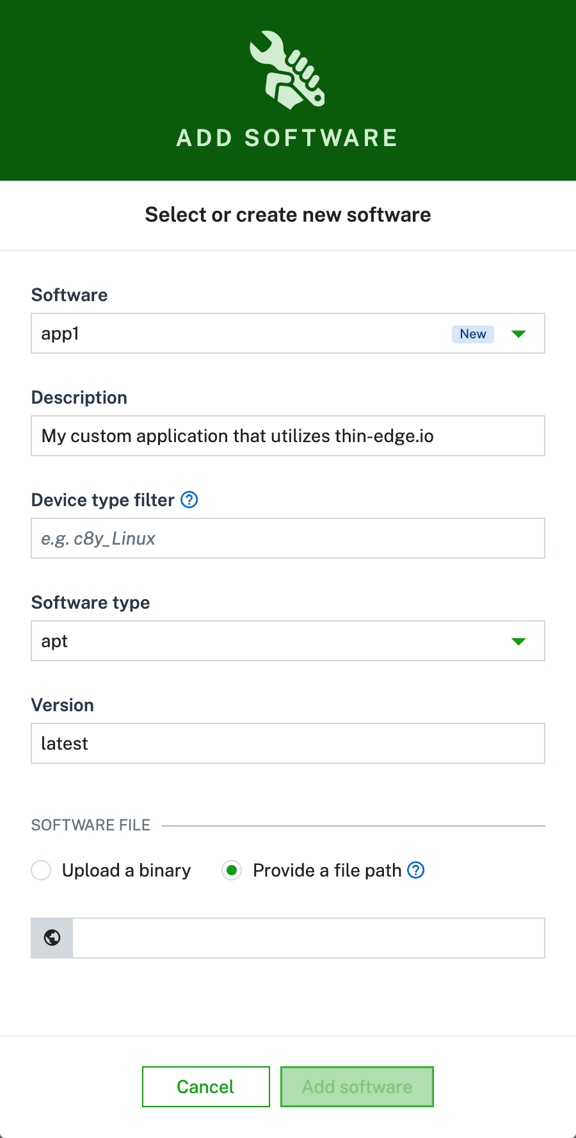
Task: Click the New badge in Software field
Action: click(473, 334)
